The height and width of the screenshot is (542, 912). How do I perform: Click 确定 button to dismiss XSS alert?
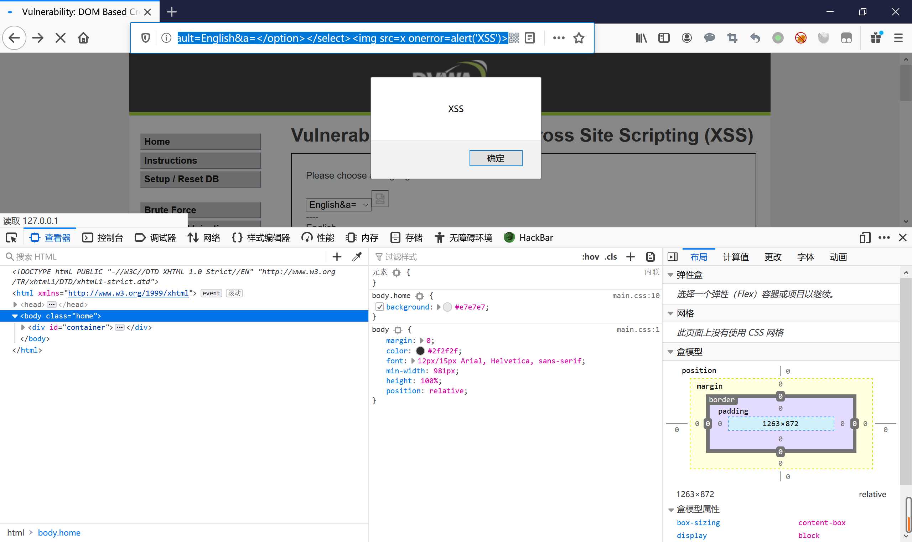click(x=496, y=158)
